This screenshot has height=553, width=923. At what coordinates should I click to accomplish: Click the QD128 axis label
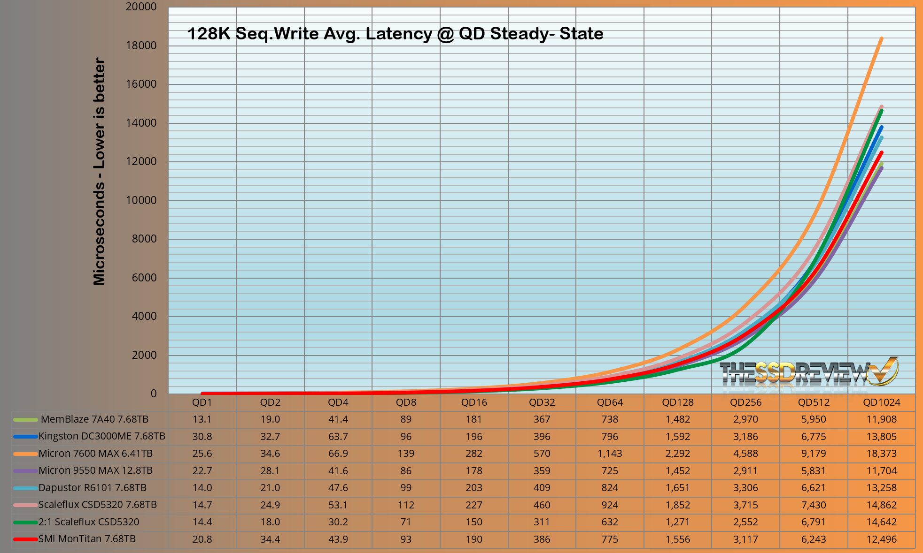click(x=677, y=402)
